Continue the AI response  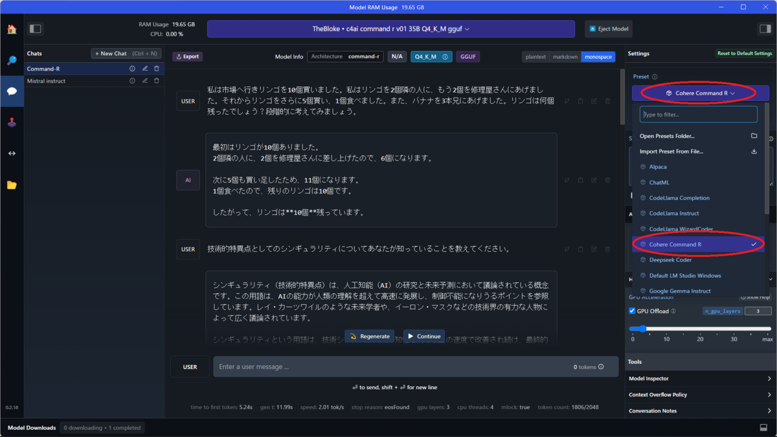(x=424, y=337)
